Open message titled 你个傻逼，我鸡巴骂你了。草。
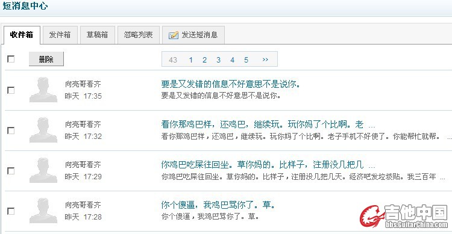The height and width of the screenshot is (234, 452). 218,205
